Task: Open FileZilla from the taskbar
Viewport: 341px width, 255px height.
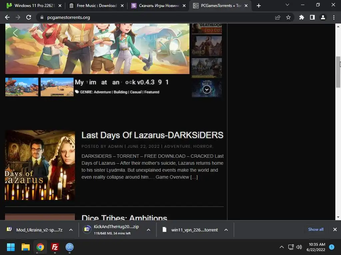Action: pyautogui.click(x=55, y=247)
